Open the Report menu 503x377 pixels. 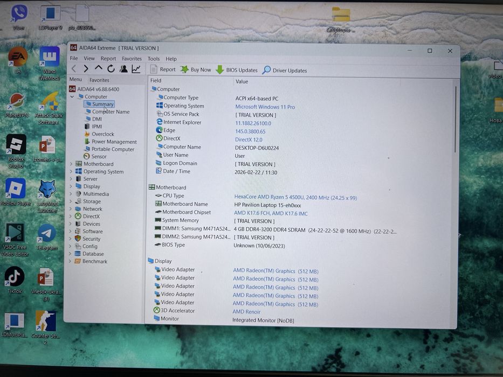click(108, 58)
